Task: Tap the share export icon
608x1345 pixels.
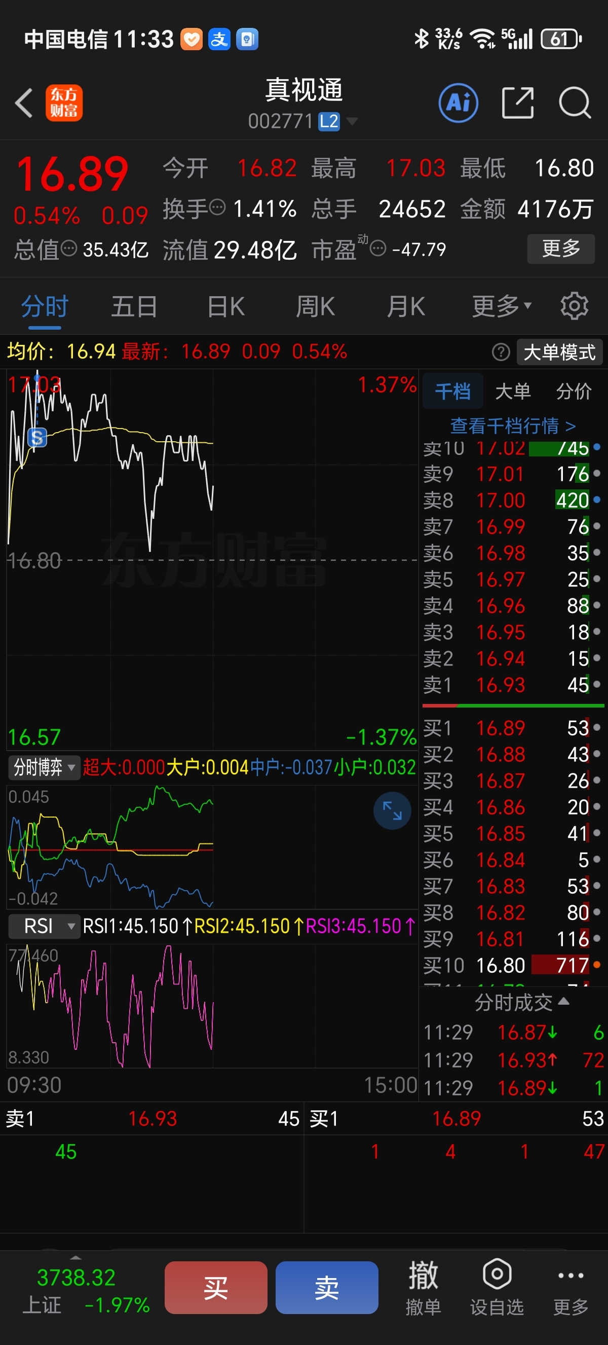Action: (517, 103)
